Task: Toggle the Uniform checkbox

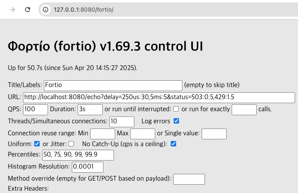Action: tap(37, 144)
